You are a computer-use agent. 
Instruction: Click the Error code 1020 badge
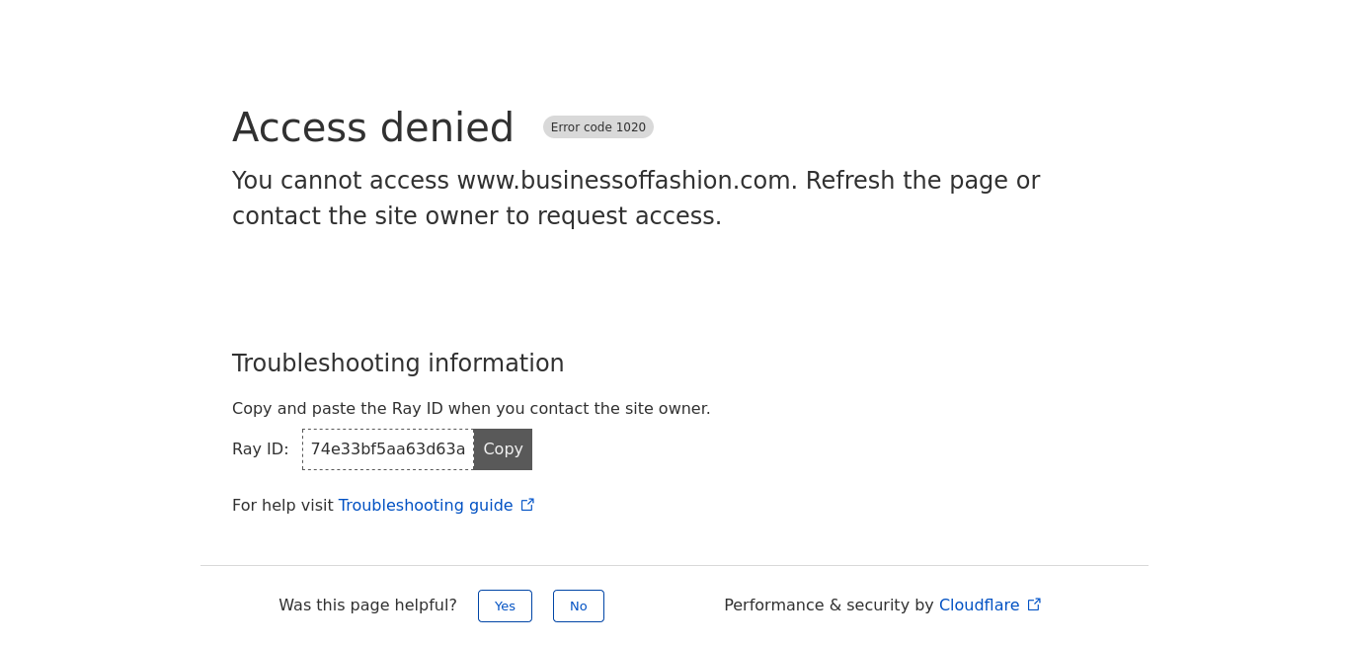[597, 127]
